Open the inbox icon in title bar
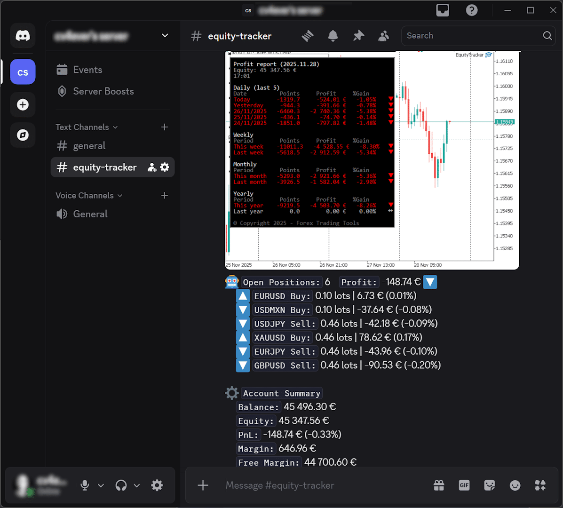Viewport: 563px width, 508px height. (x=443, y=10)
